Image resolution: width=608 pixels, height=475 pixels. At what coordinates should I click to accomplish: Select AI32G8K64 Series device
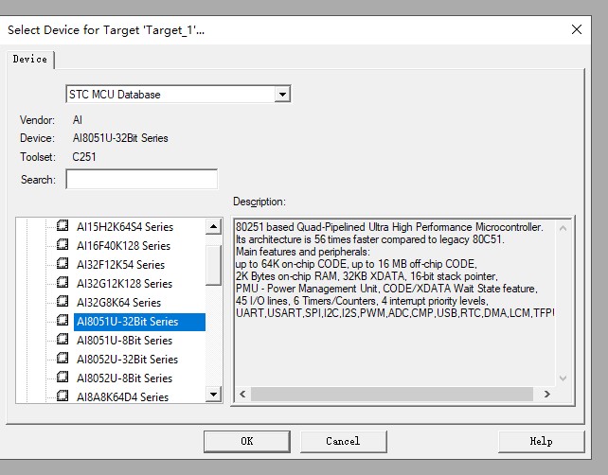(x=118, y=303)
